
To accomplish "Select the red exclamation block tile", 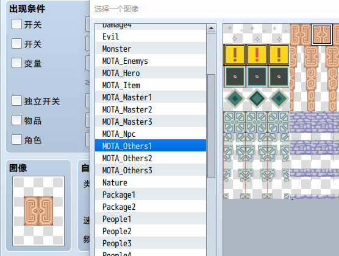I will click(257, 55).
